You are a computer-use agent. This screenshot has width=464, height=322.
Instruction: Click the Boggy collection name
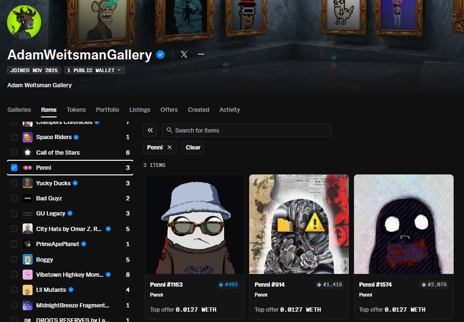click(44, 260)
